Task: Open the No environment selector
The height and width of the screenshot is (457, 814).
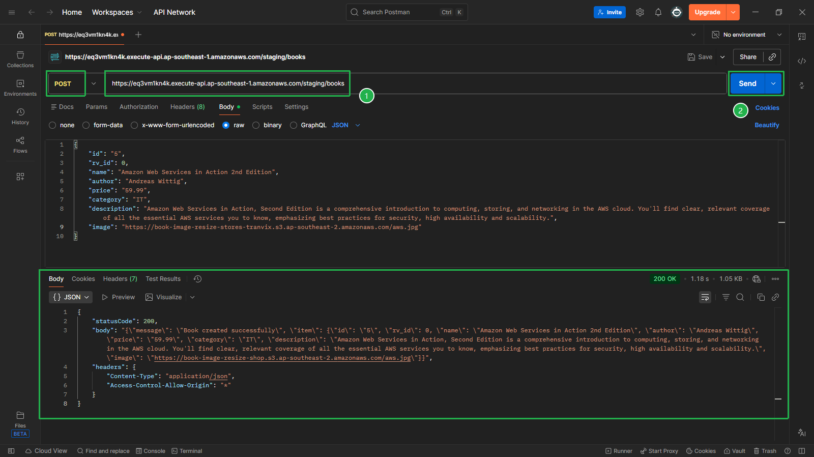Action: 747,35
